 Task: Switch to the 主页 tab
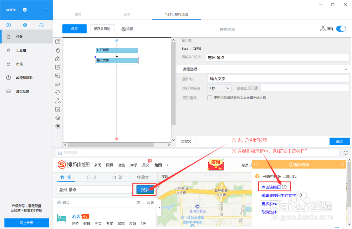[x=78, y=14]
